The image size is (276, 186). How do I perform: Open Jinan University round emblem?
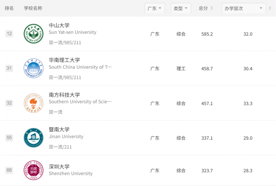click(x=33, y=138)
